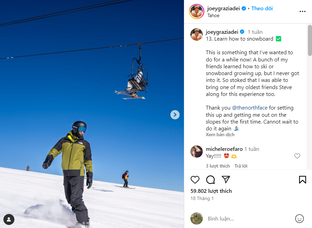Click Xem bản dịch to translate caption

tap(220, 134)
